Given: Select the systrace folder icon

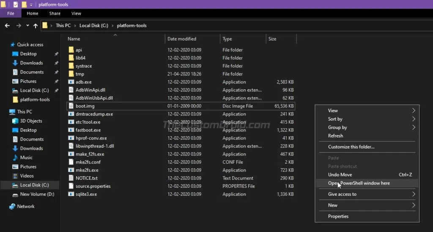Looking at the screenshot, I should (71, 66).
